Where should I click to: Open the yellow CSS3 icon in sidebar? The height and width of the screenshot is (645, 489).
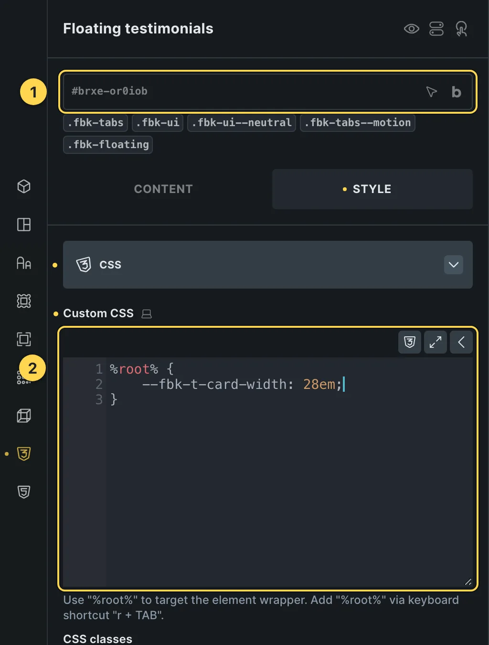[24, 454]
